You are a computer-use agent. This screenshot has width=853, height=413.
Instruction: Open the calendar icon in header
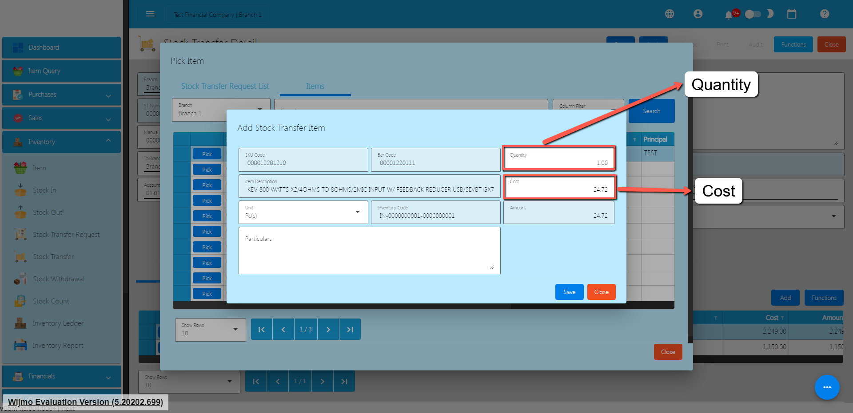coord(792,14)
